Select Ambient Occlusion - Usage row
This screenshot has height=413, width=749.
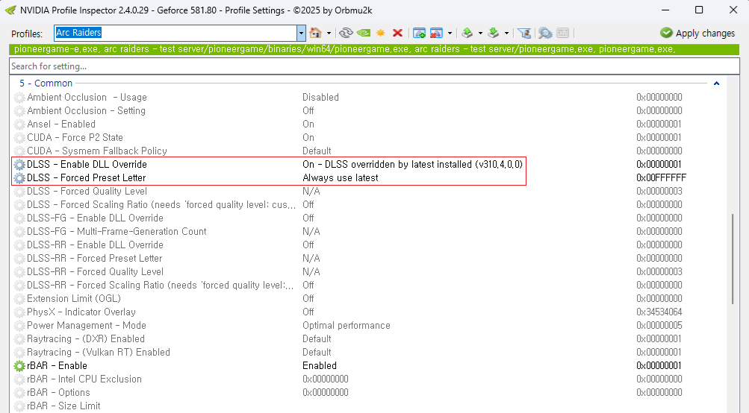(x=368, y=98)
